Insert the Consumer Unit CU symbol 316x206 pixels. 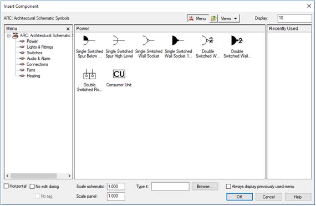pyautogui.click(x=119, y=74)
